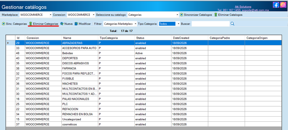Open the Filtrar Categorias Marketplace dropdown

pos(135,24)
